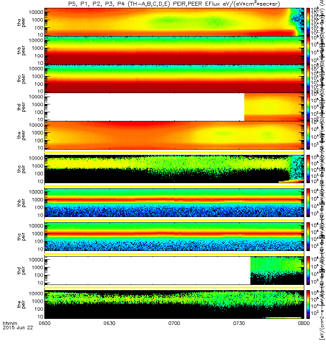Click the 100 tick label of thc peer
Viewport: 326px width, 348px height.
point(39,84)
